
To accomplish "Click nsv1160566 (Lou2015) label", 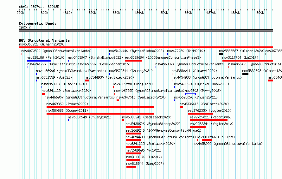I will point(216,137).
